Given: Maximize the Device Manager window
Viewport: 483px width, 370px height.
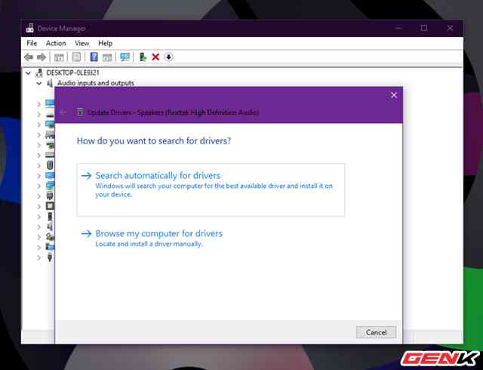Looking at the screenshot, I should 424,28.
